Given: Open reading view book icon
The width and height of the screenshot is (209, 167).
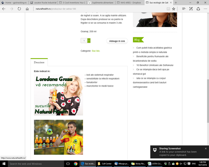Looking at the screenshot, I should click(x=168, y=9).
